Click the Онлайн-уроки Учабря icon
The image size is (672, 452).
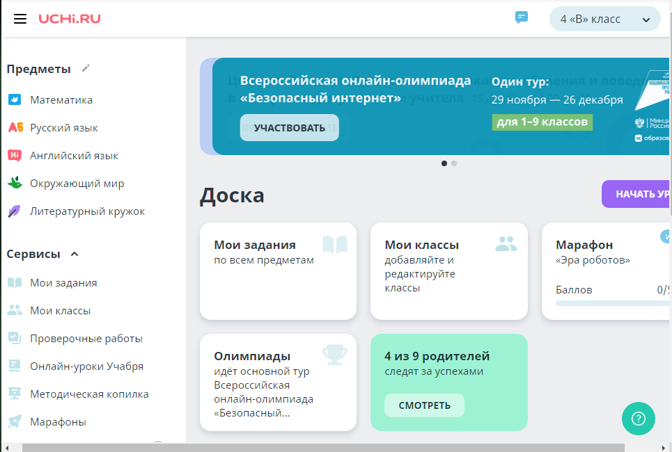tap(15, 366)
